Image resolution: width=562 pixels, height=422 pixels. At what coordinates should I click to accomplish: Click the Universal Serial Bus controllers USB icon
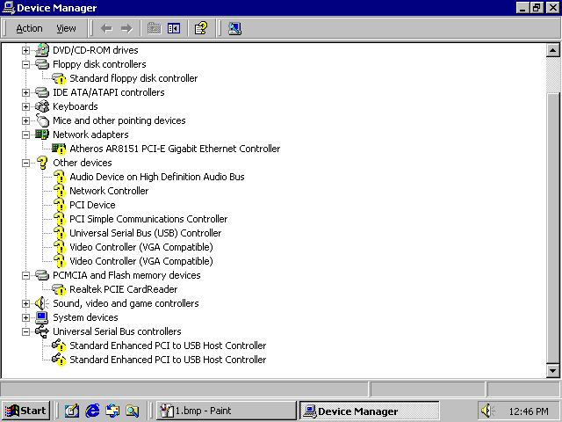42,331
